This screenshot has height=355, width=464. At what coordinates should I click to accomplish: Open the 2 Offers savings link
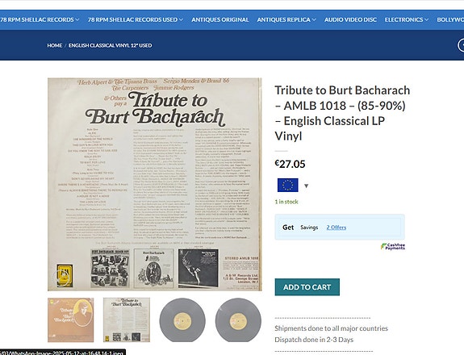pos(337,228)
